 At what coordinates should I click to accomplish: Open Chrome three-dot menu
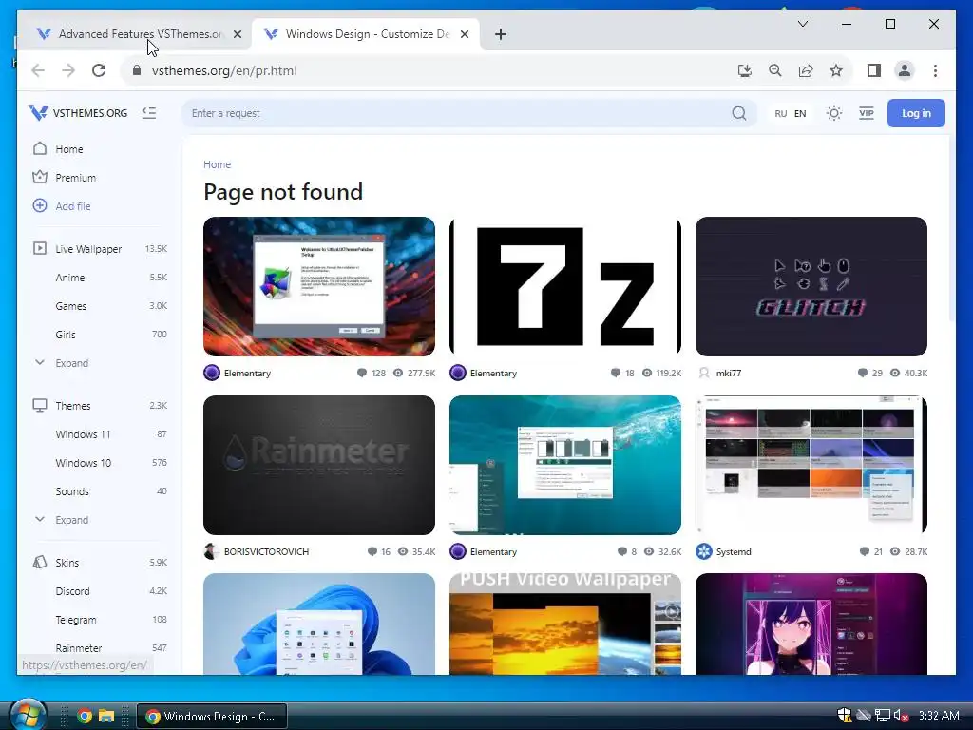pyautogui.click(x=935, y=70)
